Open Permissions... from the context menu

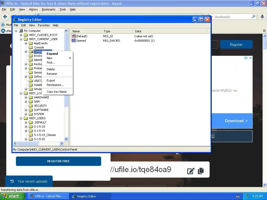[x=57, y=85]
